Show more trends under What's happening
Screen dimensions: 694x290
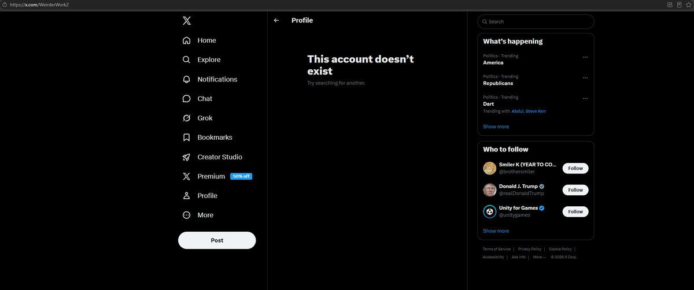tap(496, 127)
